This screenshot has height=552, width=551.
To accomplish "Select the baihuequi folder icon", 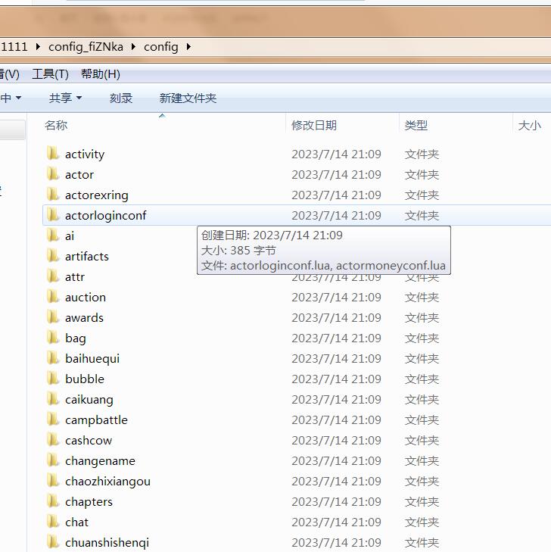I will click(x=53, y=358).
